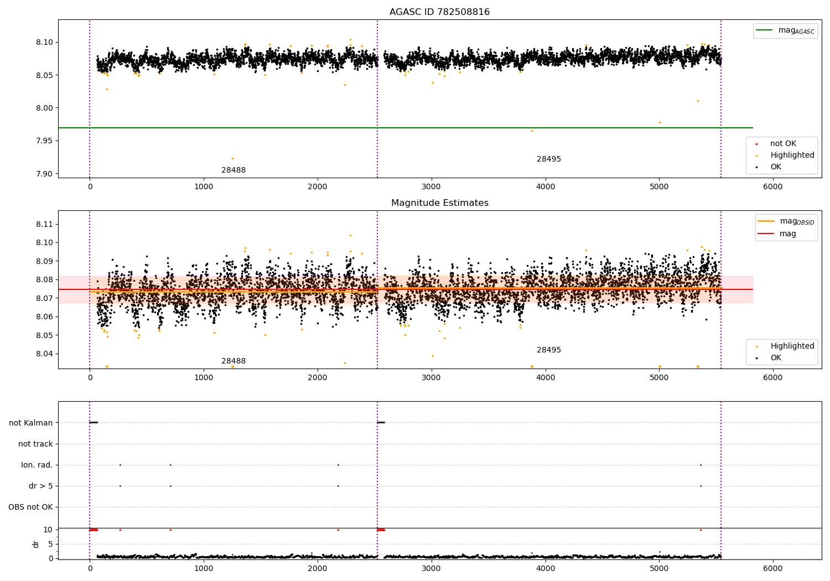The height and width of the screenshot is (581, 830).
Task: Select the "not Kalman" axis label
Action: [x=31, y=423]
